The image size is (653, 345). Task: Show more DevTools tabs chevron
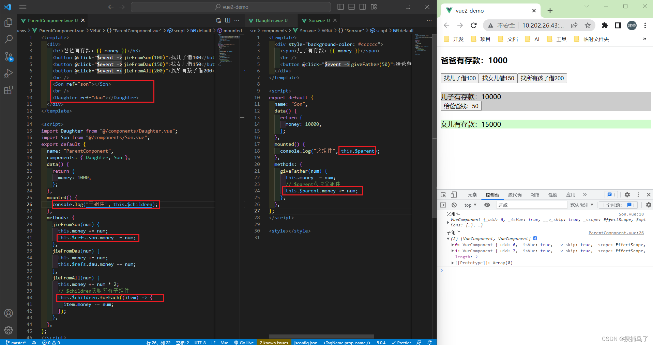coord(585,195)
